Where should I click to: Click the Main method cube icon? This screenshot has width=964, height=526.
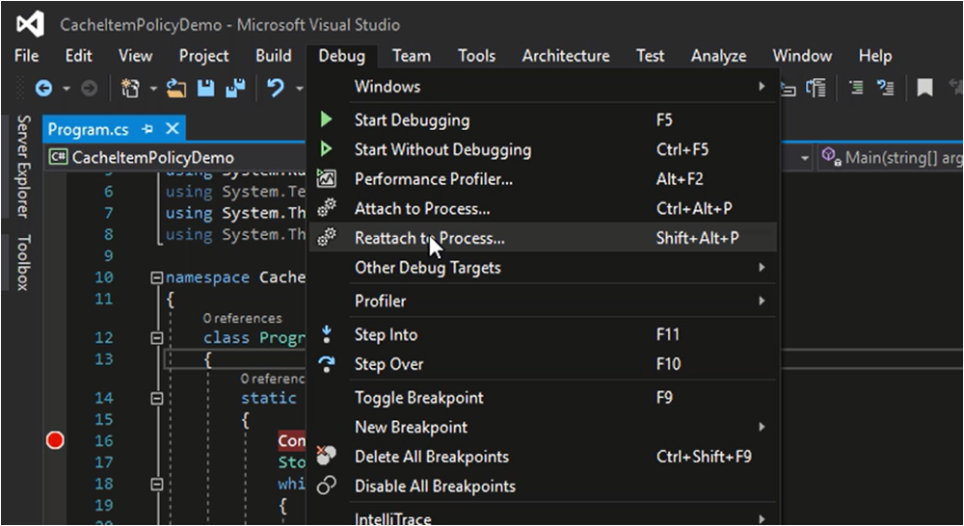point(831,156)
